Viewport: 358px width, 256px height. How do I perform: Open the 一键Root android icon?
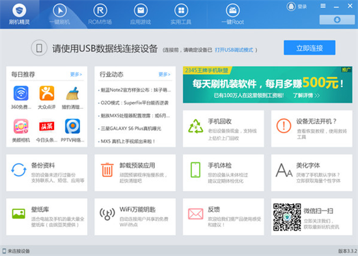(x=232, y=10)
